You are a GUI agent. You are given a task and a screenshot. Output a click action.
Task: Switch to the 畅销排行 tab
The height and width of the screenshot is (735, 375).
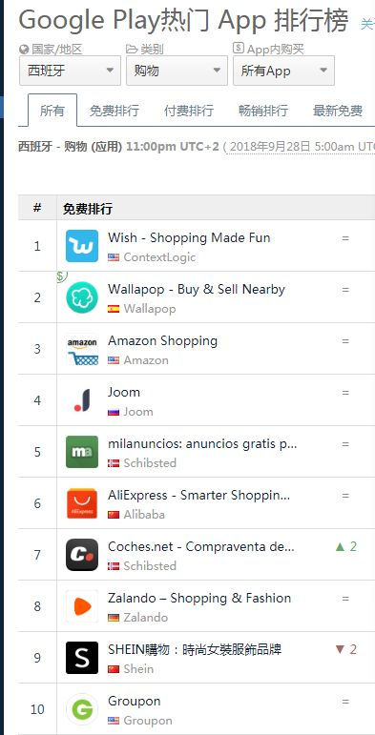(263, 111)
